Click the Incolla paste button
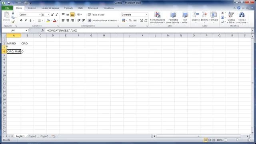256x144 pixels. coord(6,17)
